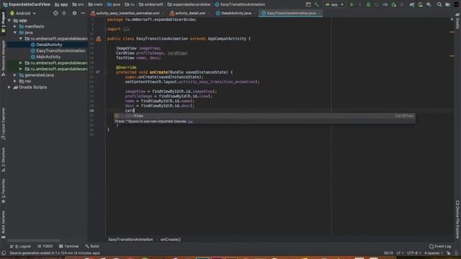The height and width of the screenshot is (259, 461).
Task: Click the Make Project hammer icon
Action: point(316,4)
